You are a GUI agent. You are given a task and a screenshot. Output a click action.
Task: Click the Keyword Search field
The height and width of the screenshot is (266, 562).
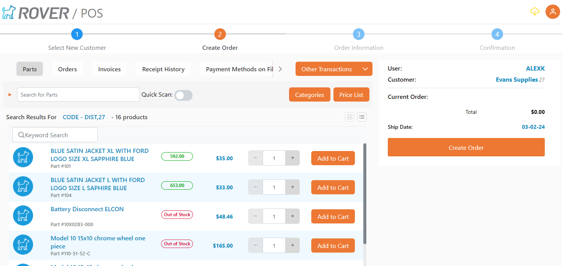[x=55, y=135]
